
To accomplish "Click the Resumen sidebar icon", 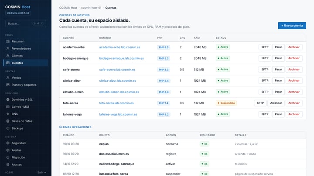I will tap(8, 41).
